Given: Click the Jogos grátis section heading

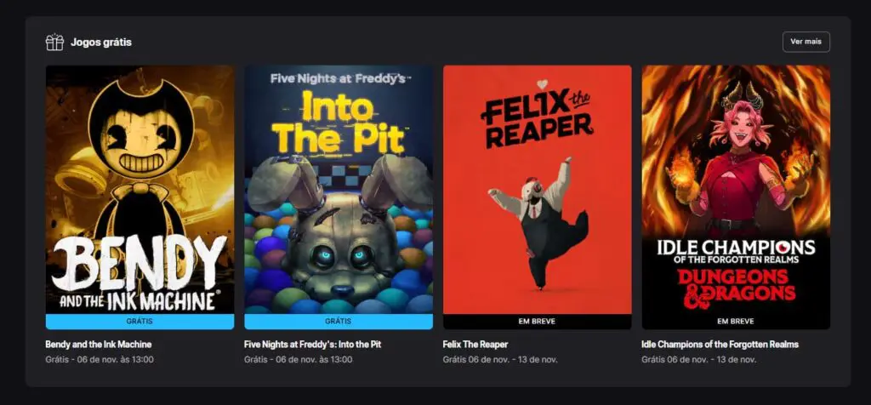Looking at the screenshot, I should click(101, 43).
